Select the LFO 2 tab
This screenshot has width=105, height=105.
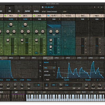click(x=59, y=58)
